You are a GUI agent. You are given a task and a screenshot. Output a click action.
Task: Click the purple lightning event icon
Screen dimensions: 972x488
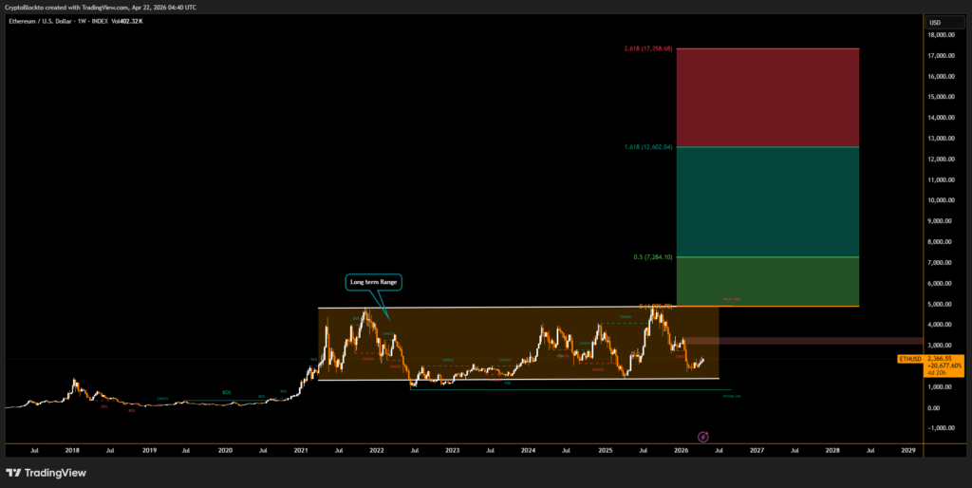click(x=702, y=436)
